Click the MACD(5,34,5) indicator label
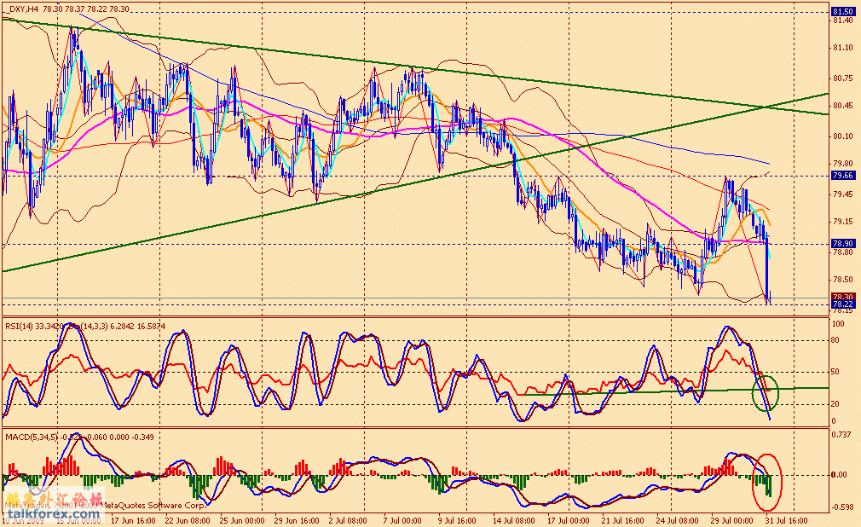 click(x=32, y=437)
